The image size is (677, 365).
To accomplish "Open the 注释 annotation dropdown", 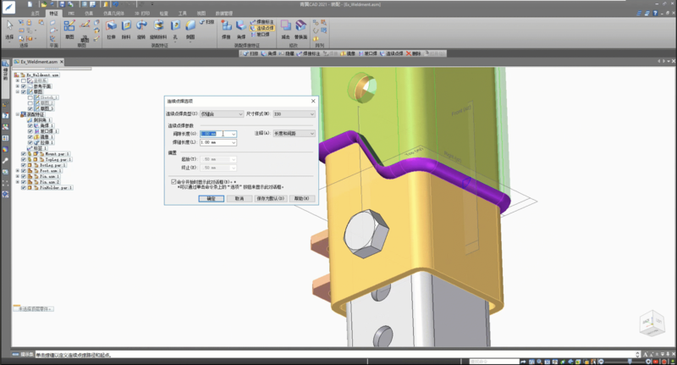I will point(293,134).
